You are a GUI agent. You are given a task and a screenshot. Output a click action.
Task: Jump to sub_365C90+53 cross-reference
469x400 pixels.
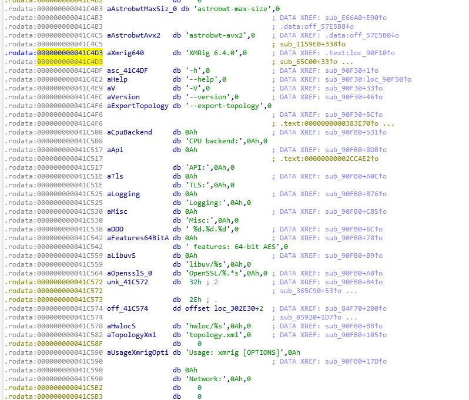point(310,291)
